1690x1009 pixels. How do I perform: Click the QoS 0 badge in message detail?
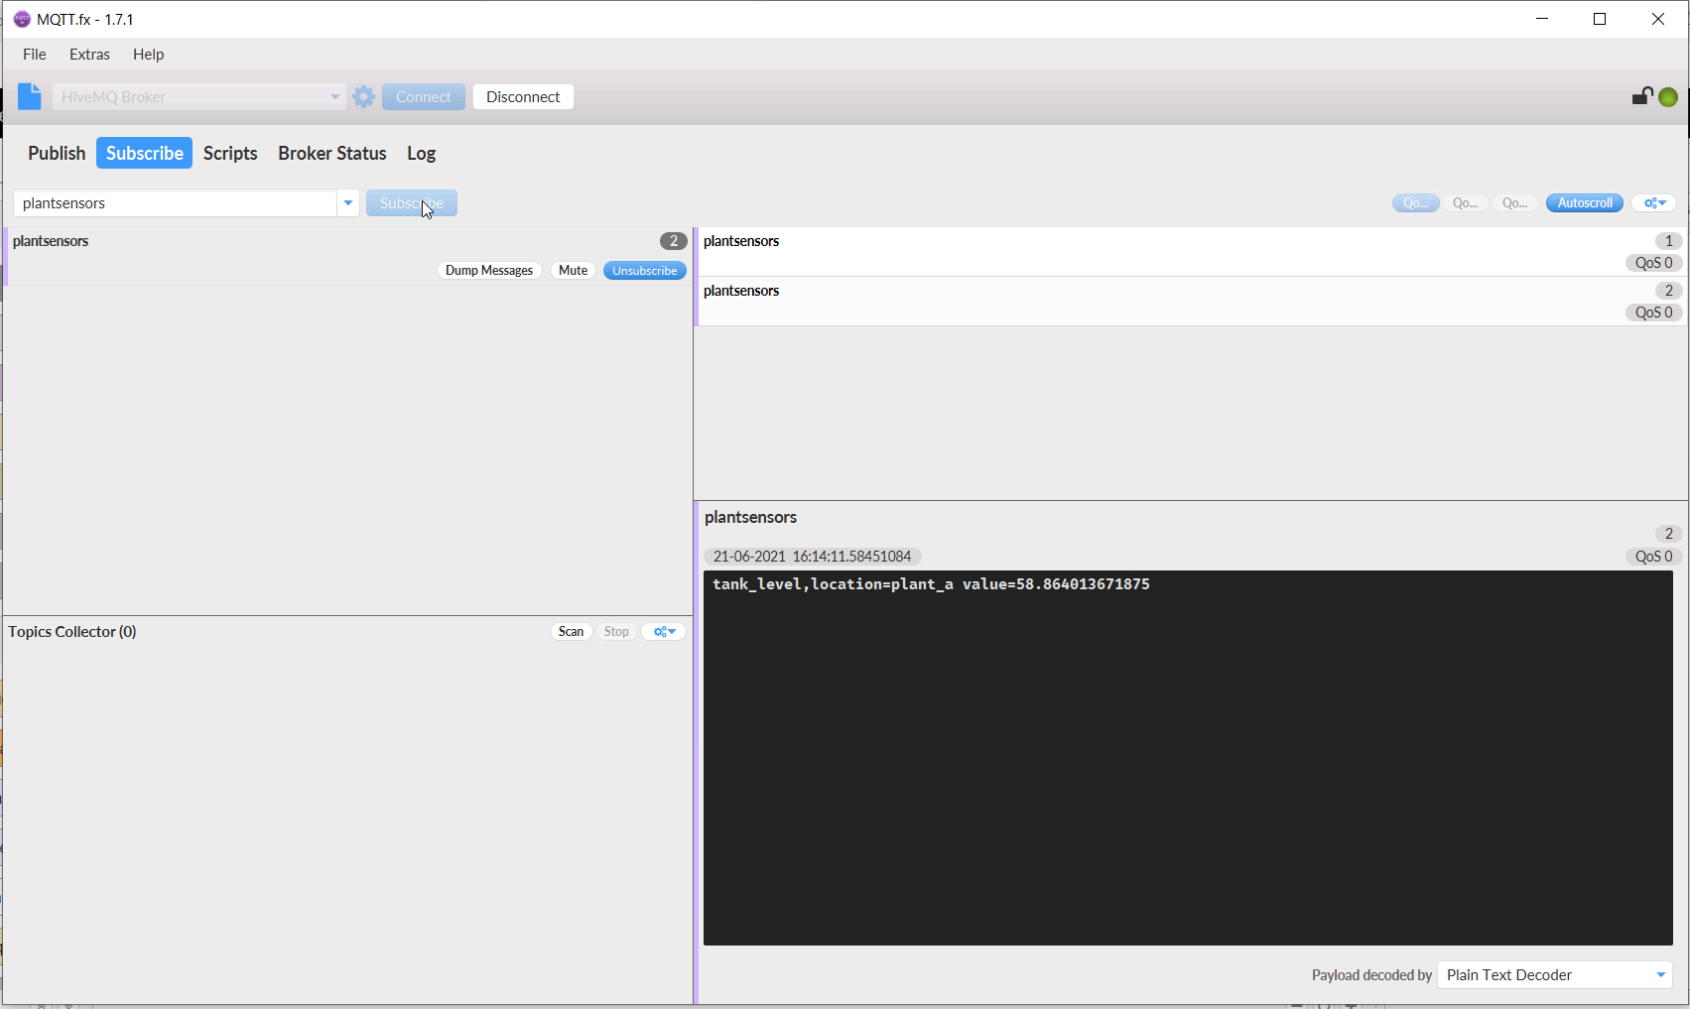1653,557
